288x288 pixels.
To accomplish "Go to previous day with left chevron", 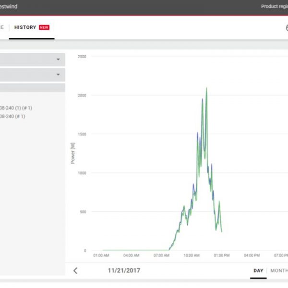I will pos(75,271).
